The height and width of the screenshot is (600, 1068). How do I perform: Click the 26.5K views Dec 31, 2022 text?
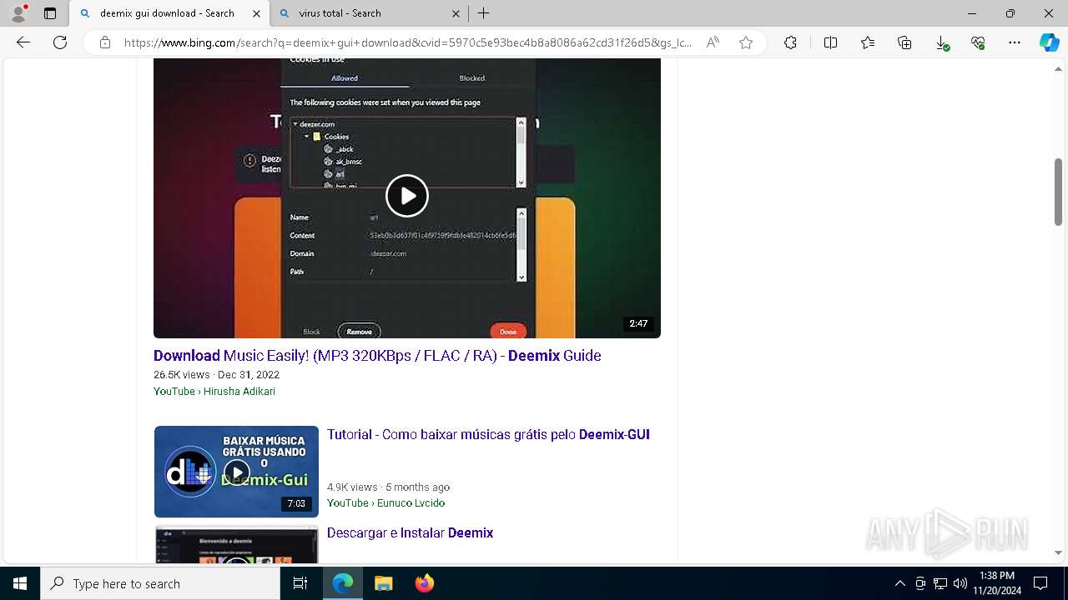(x=216, y=375)
